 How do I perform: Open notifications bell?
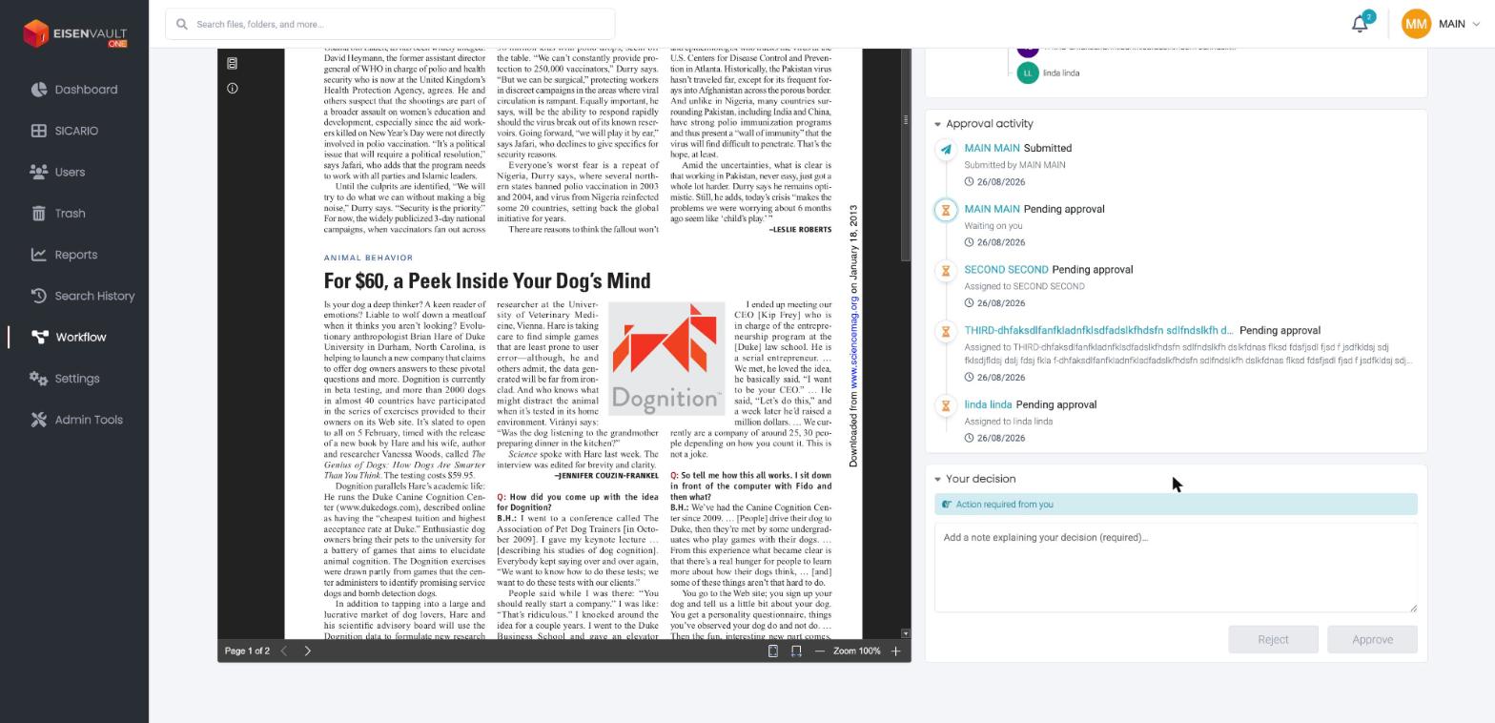pyautogui.click(x=1361, y=24)
